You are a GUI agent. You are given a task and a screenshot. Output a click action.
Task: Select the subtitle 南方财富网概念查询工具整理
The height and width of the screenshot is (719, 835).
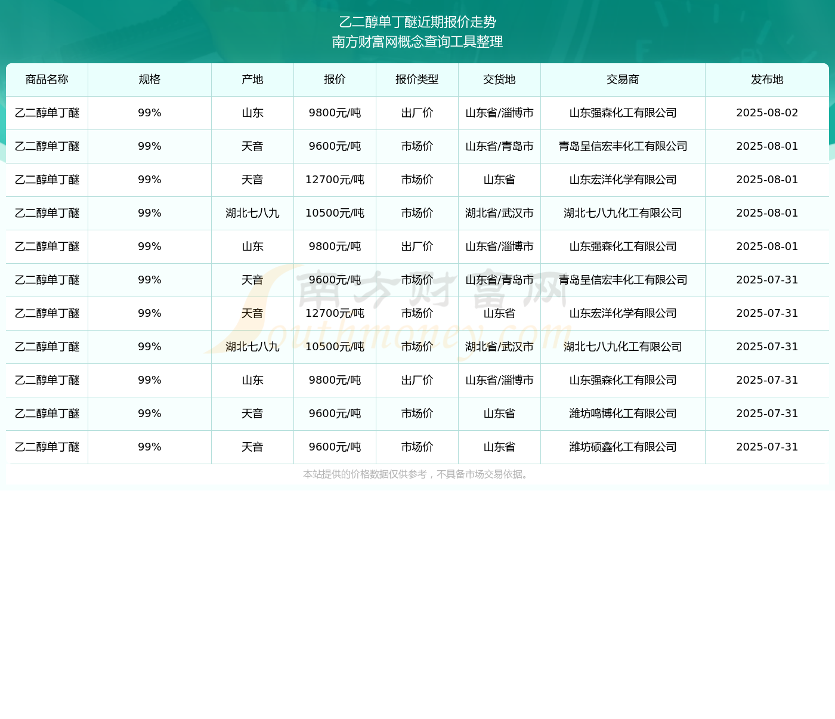[417, 42]
